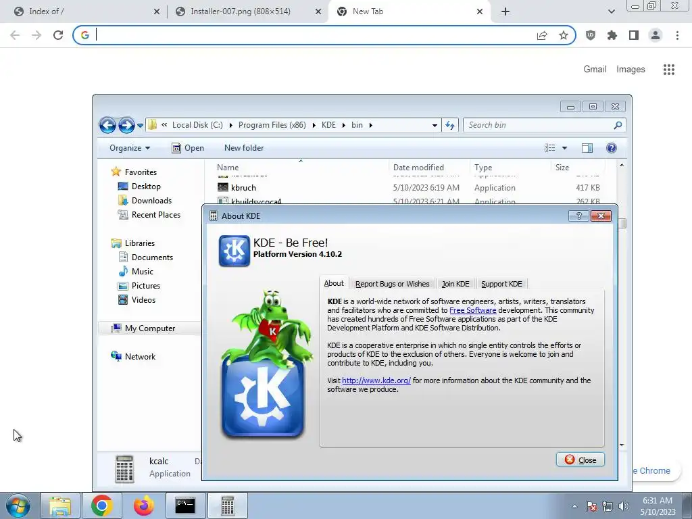Screen dimensions: 692x519
Task: Click the About KDE help button
Action: point(578,216)
